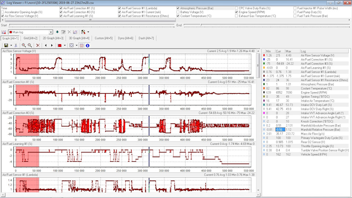Click the blue information circle icon
The width and height of the screenshot is (352, 198).
pyautogui.click(x=88, y=45)
